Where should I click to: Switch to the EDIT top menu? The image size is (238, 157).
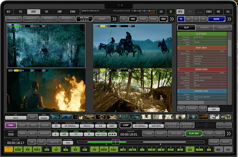point(47,12)
